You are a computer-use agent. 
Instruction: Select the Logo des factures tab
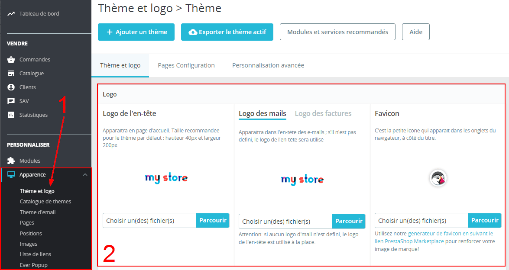[x=323, y=113]
